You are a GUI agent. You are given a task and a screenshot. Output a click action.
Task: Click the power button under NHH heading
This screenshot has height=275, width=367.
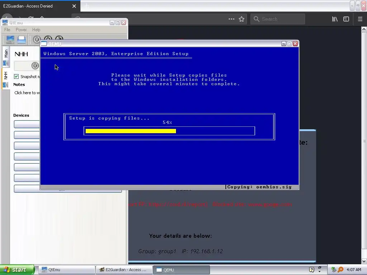[x=35, y=66]
